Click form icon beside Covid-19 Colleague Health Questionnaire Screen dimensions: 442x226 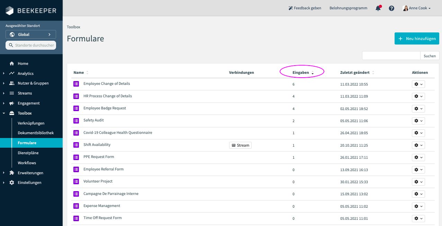(x=76, y=133)
